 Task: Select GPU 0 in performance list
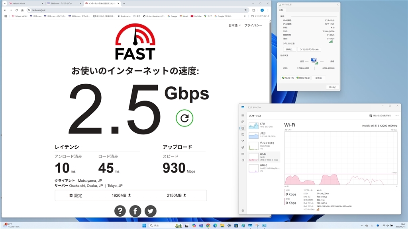(x=264, y=168)
